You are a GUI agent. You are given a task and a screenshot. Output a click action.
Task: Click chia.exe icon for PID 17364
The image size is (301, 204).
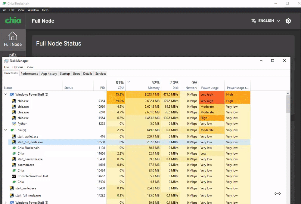[14, 101]
